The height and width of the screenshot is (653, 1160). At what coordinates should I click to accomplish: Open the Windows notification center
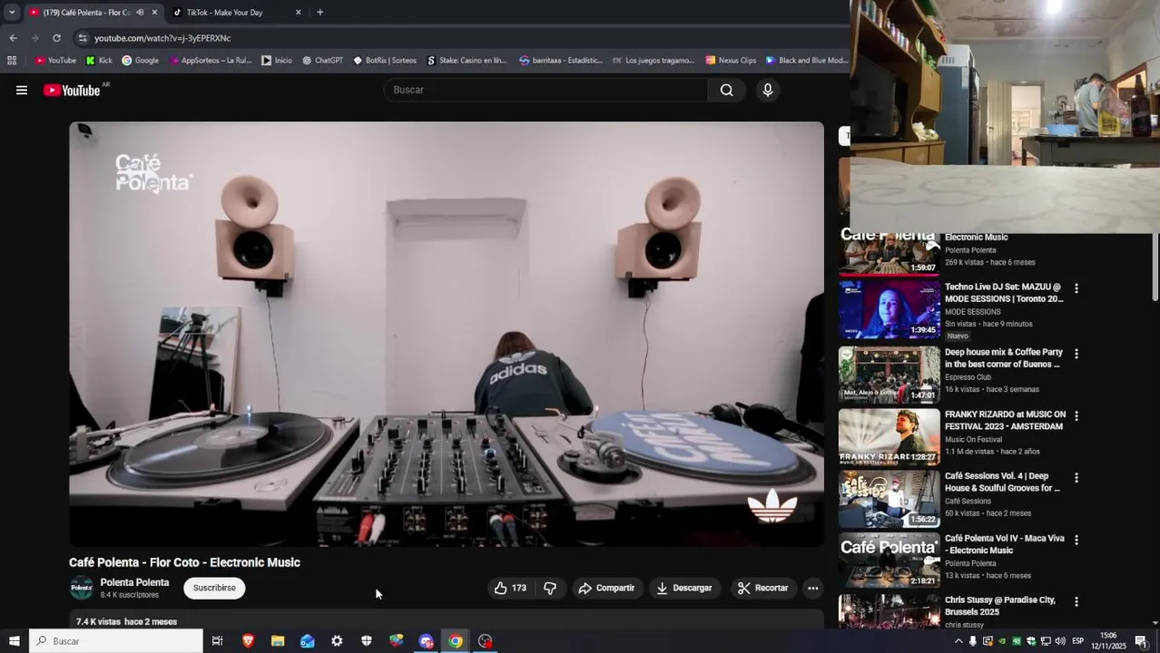(1141, 641)
